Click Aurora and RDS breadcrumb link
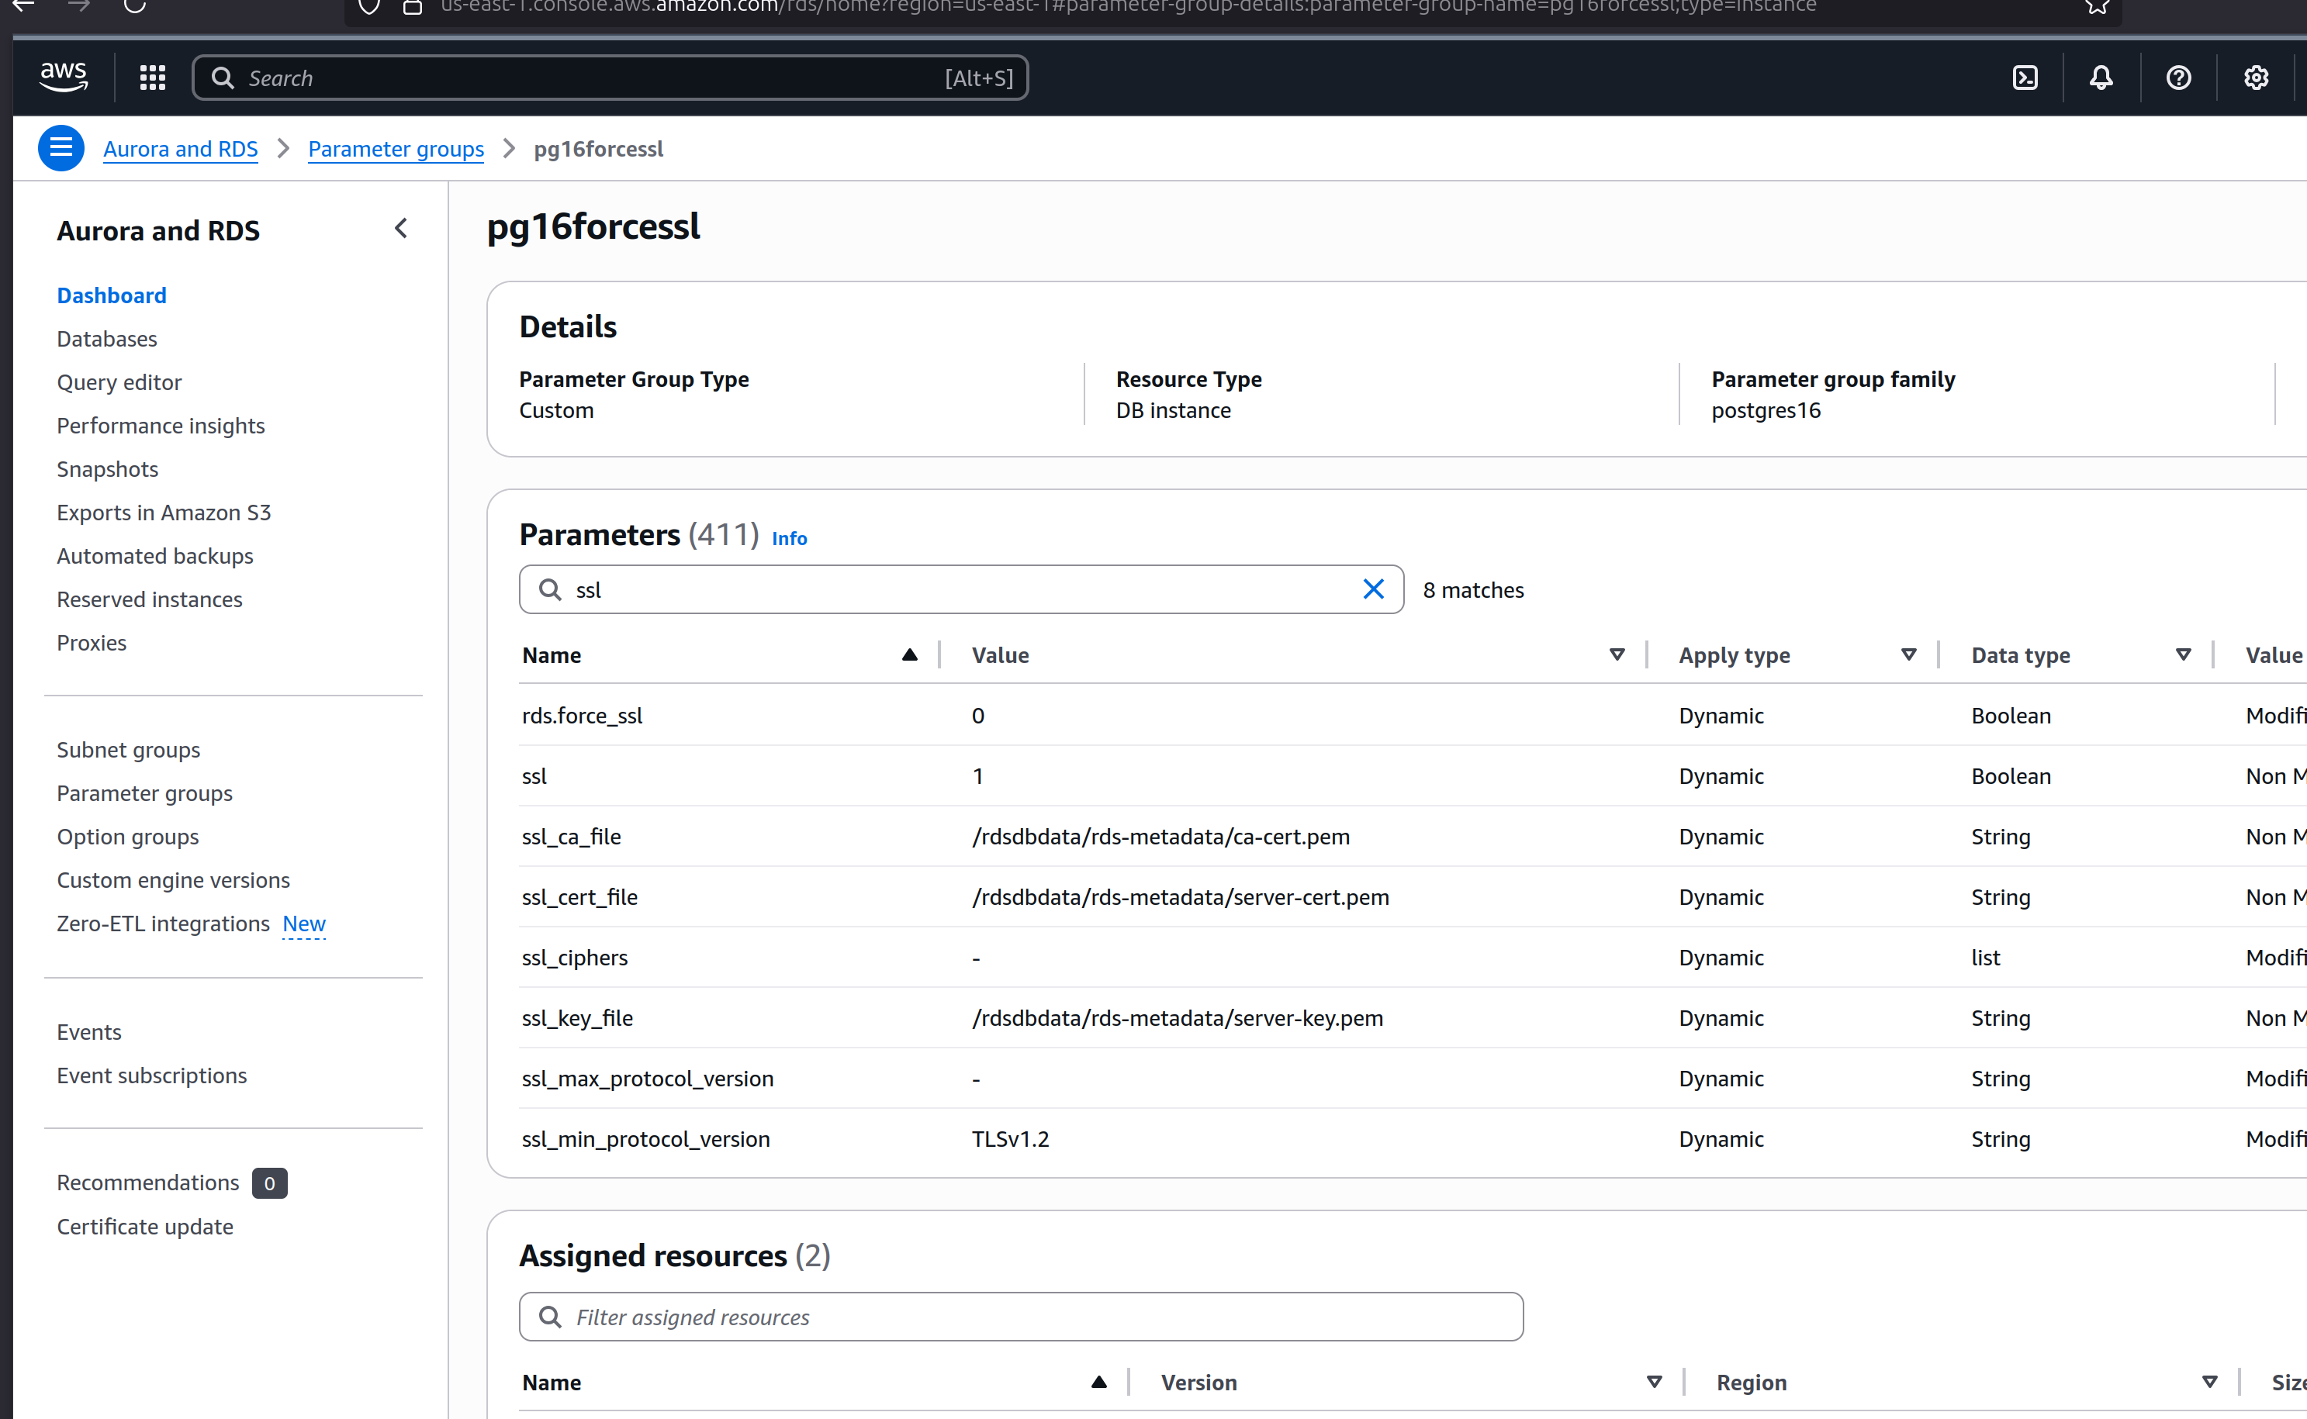This screenshot has height=1419, width=2307. [180, 148]
